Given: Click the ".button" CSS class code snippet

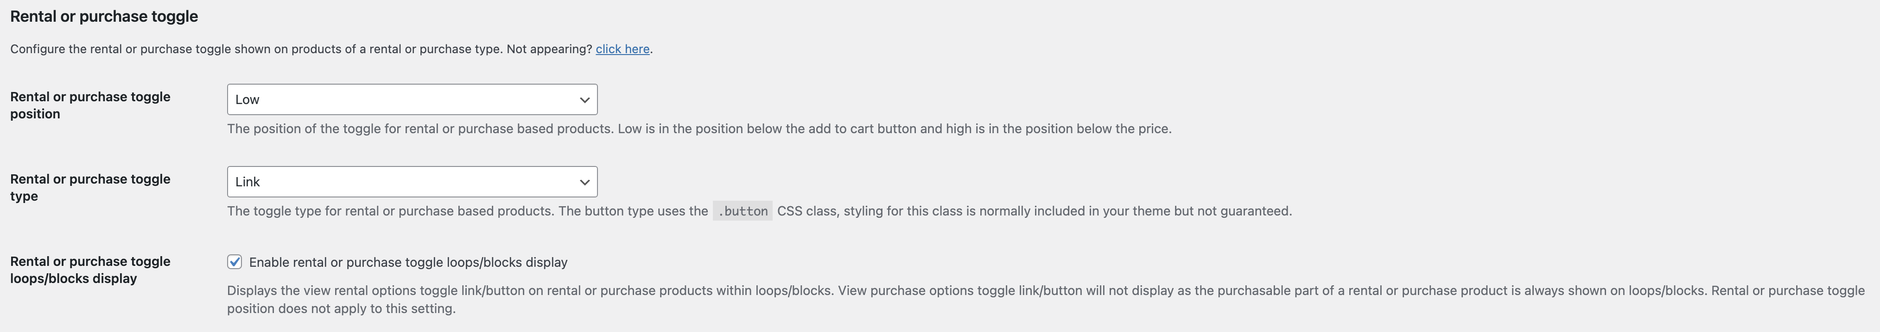Looking at the screenshot, I should pos(742,211).
